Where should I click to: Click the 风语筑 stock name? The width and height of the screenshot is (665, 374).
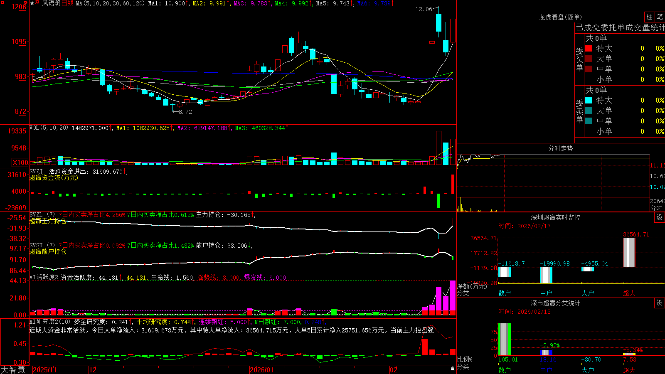point(51,3)
